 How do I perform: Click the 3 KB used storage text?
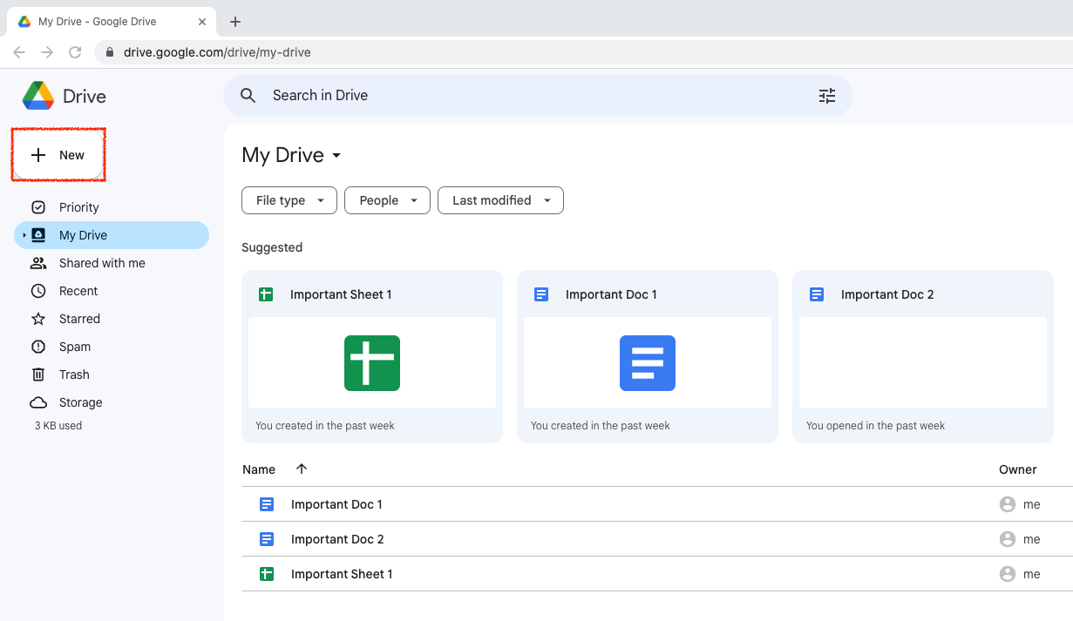pyautogui.click(x=58, y=426)
